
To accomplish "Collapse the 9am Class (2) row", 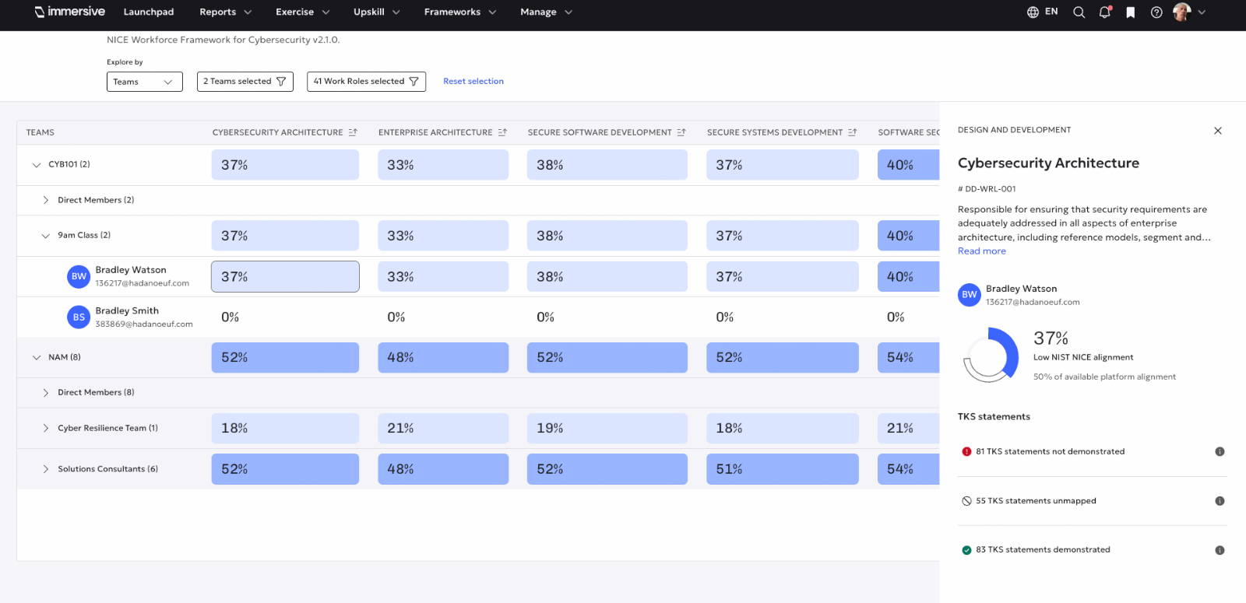I will click(45, 236).
